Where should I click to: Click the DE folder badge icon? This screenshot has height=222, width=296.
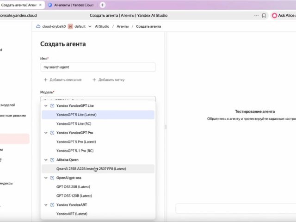tap(70, 26)
